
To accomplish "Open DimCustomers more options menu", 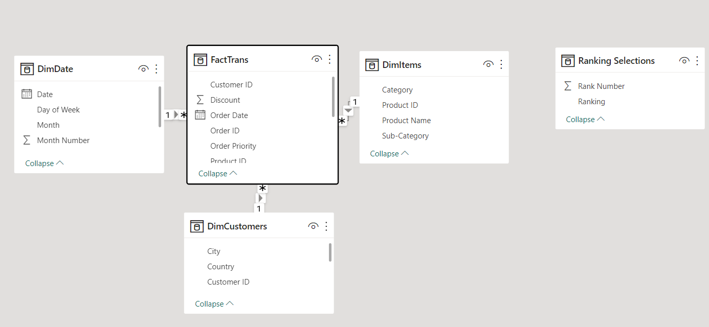I will [326, 226].
